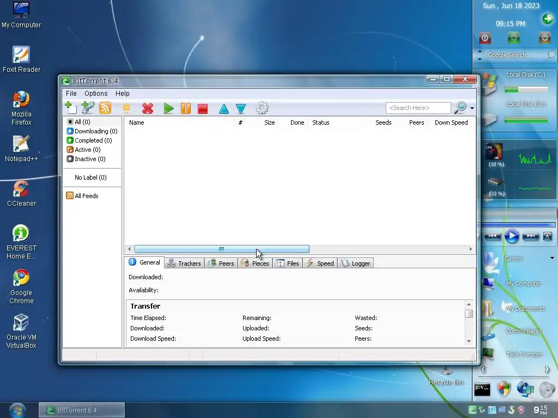Expand the Games dropdown arrow in sidebar
Image resolution: width=558 pixels, height=418 pixels.
(x=552, y=258)
